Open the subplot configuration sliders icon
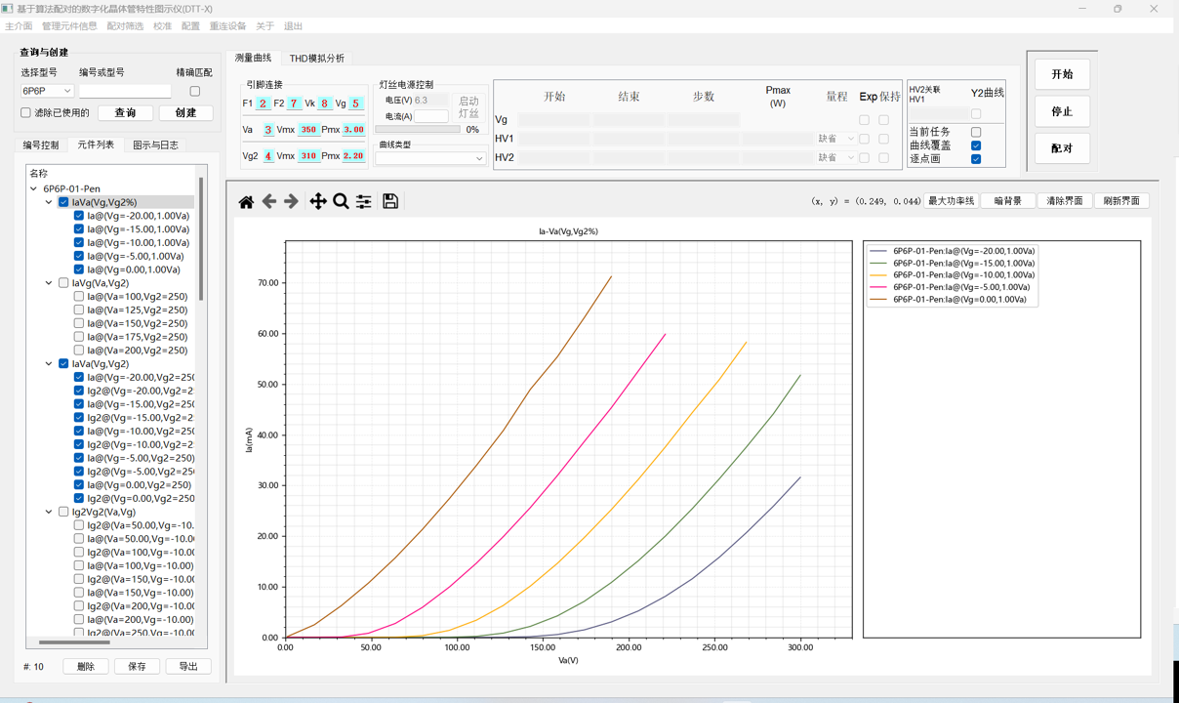 (x=363, y=201)
